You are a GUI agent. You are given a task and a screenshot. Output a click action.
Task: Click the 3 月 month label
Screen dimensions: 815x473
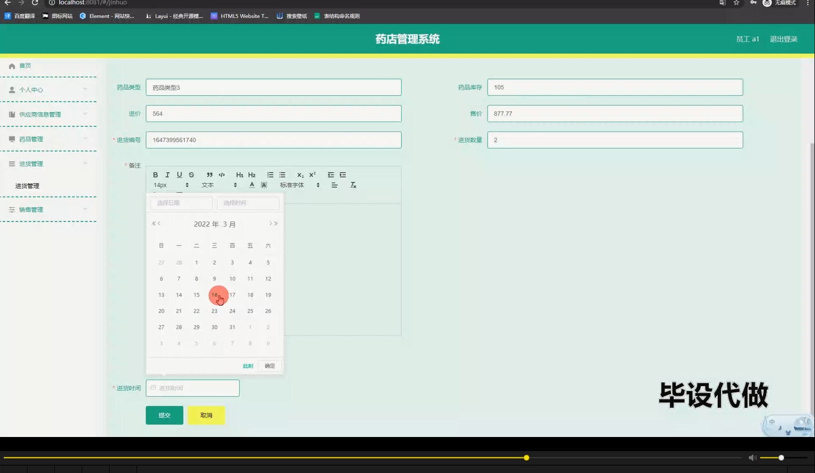pos(230,224)
